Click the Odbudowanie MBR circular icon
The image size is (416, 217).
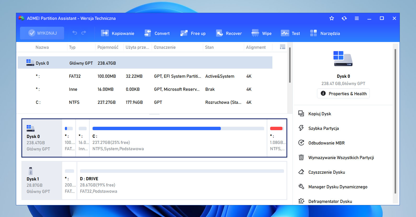click(x=301, y=143)
